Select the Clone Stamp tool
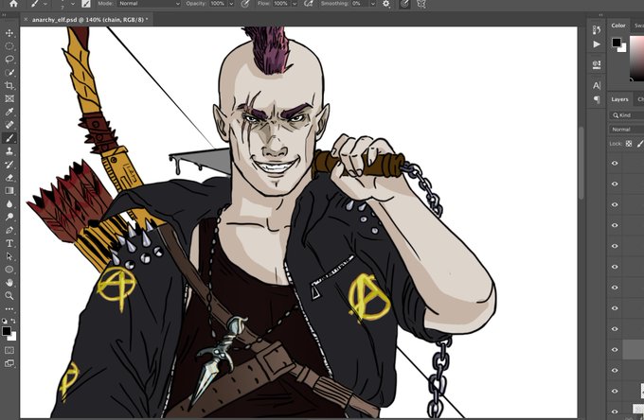644x420 pixels. tap(9, 151)
